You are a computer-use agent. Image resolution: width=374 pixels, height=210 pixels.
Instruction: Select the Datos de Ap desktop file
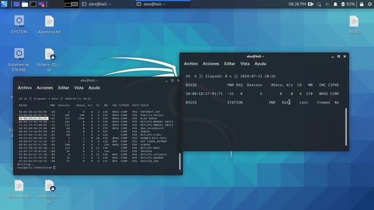click(x=19, y=189)
